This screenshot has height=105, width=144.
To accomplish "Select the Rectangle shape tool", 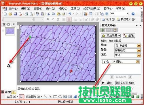I will (55, 97).
